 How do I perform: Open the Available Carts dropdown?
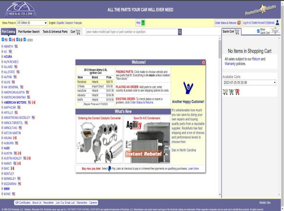click(250, 82)
